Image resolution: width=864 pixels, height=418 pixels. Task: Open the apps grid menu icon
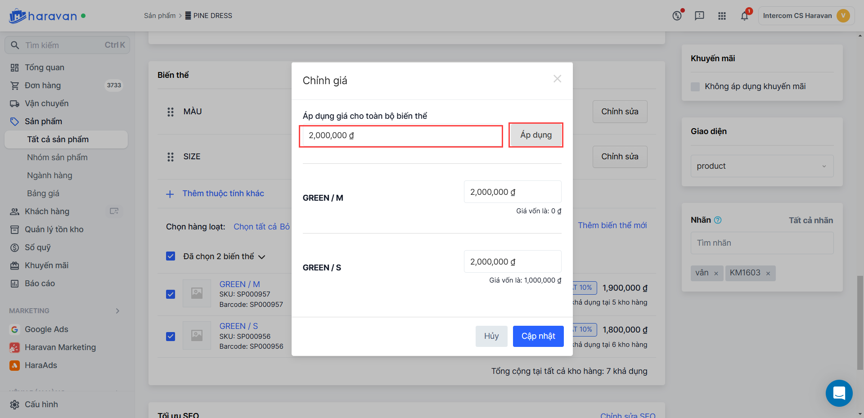click(722, 16)
